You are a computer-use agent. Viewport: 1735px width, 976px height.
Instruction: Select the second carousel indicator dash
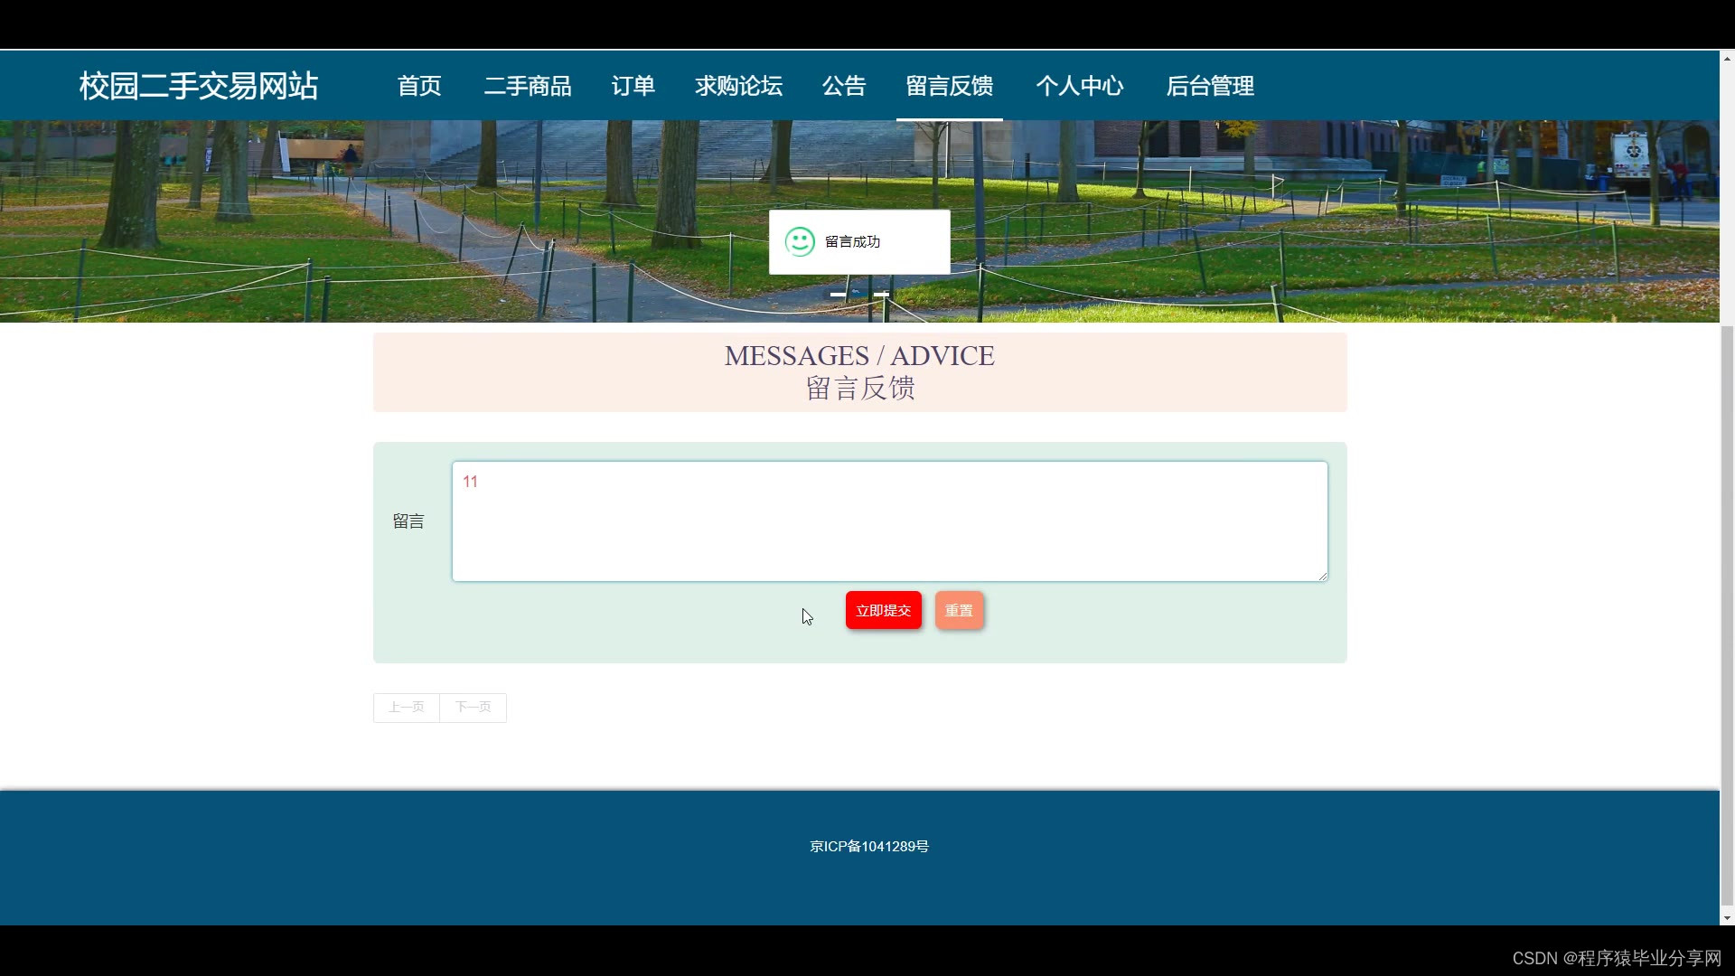[x=881, y=295]
